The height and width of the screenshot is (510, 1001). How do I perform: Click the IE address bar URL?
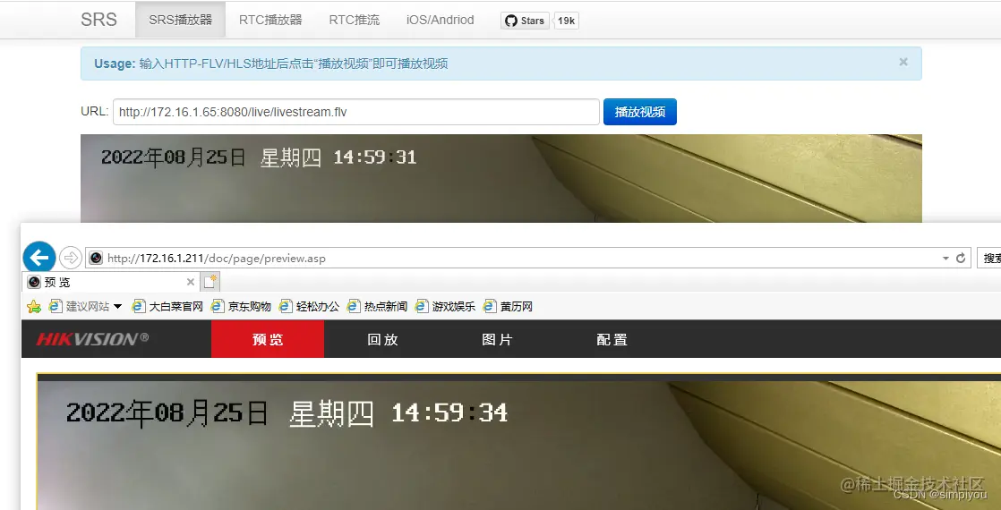click(x=217, y=259)
